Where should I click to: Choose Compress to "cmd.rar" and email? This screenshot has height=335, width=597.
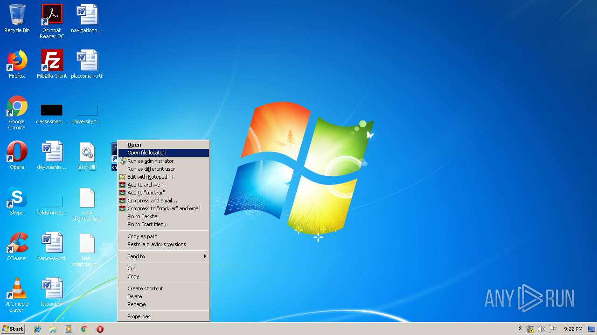click(x=163, y=208)
